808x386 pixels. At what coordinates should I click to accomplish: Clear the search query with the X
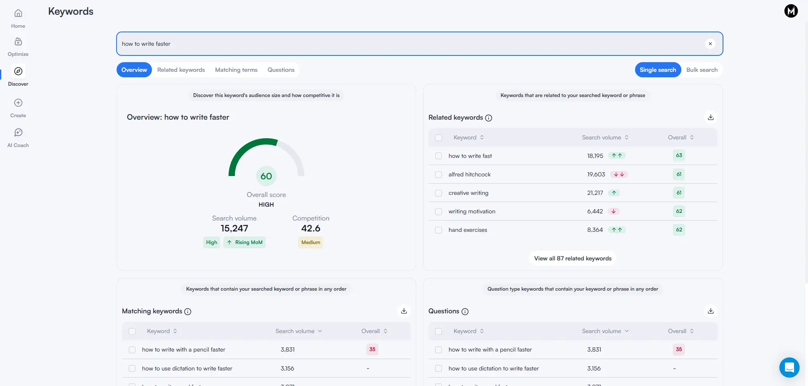coord(710,44)
